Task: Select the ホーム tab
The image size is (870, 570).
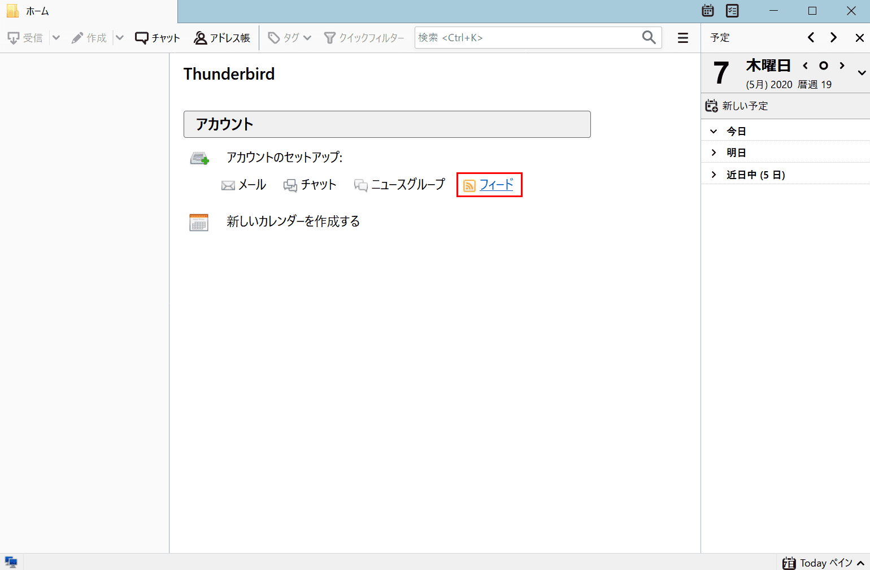Action: [89, 11]
